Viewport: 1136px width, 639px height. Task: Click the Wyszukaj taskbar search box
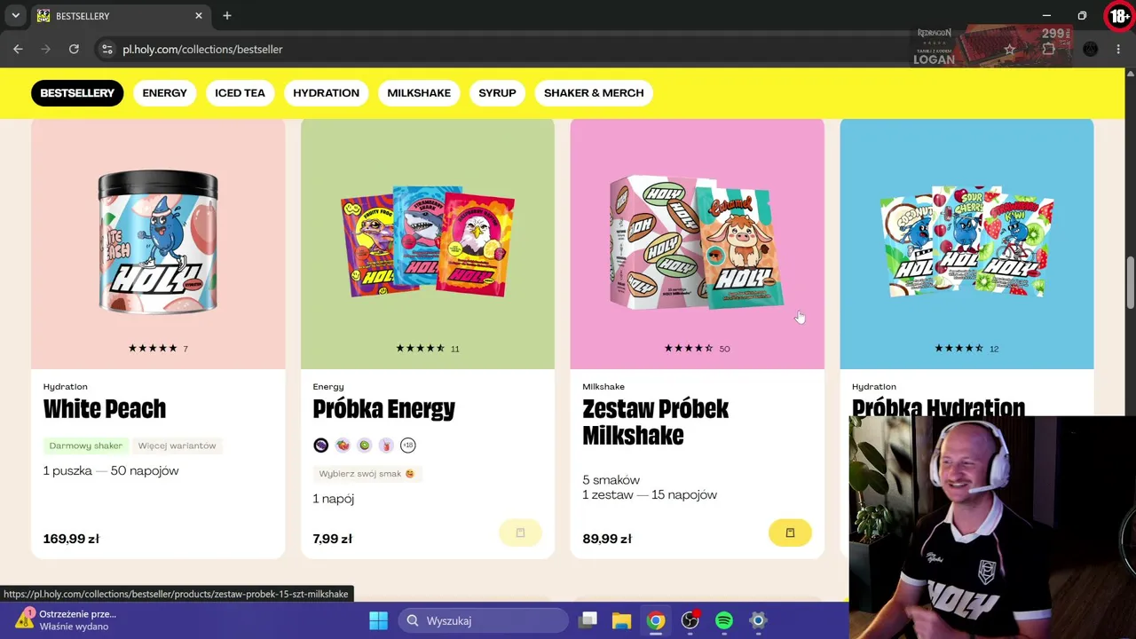[x=482, y=620]
